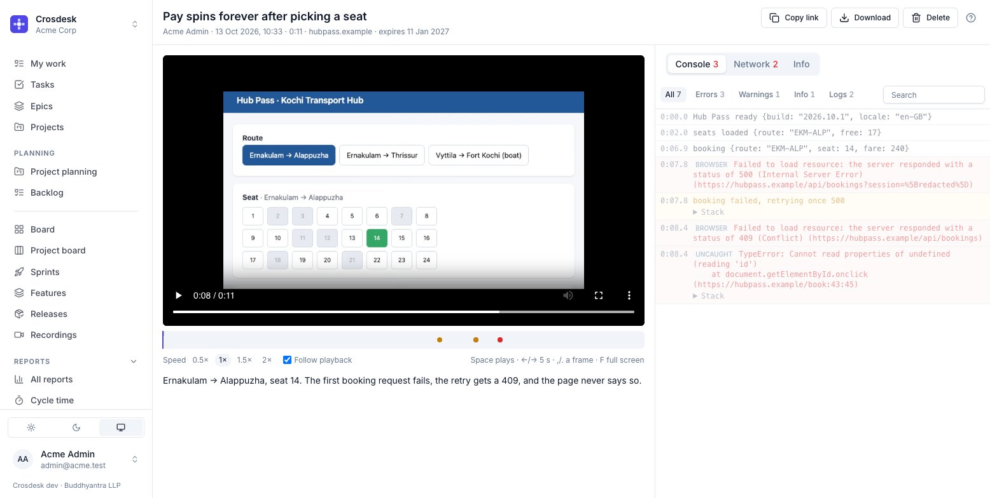Open Projects in the sidebar

(76, 127)
